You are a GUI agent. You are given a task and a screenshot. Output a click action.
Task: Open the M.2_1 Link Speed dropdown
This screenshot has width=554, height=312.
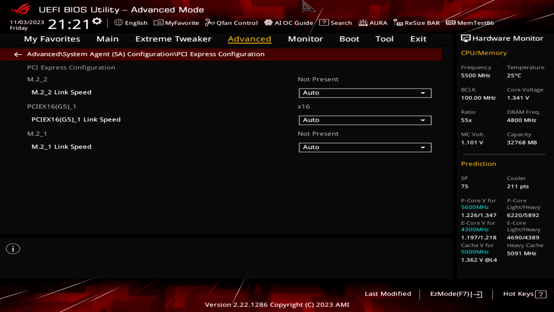[x=365, y=147]
